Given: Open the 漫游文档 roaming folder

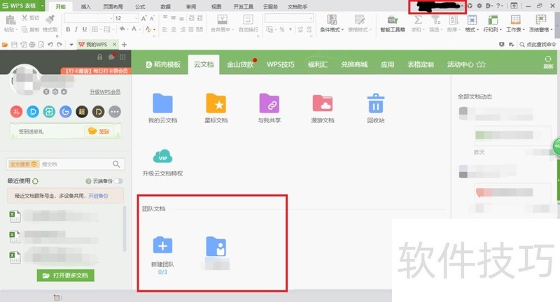Looking at the screenshot, I should pyautogui.click(x=323, y=103).
